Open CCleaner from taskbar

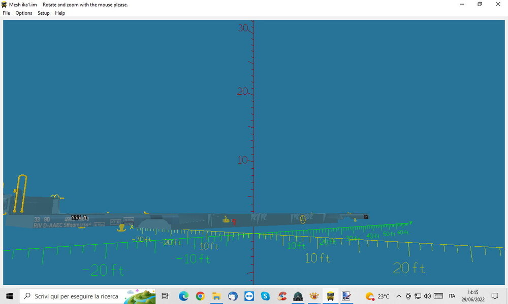[x=281, y=296]
